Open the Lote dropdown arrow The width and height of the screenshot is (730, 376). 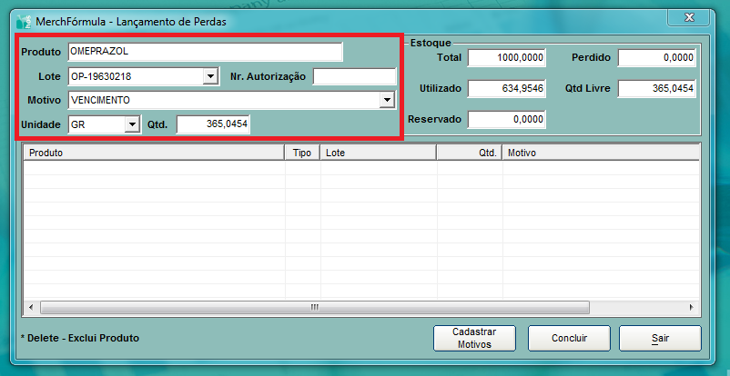point(210,77)
